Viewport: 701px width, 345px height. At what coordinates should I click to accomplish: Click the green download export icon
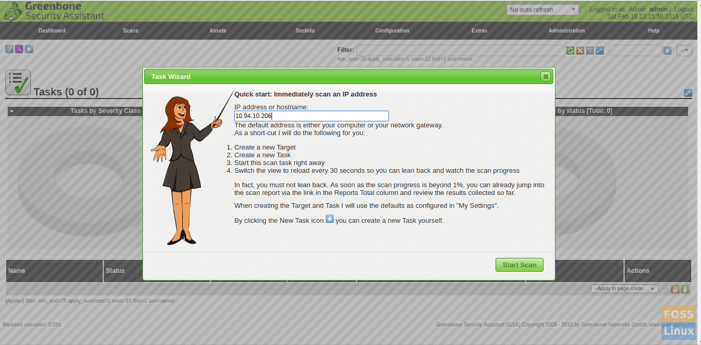click(x=685, y=289)
